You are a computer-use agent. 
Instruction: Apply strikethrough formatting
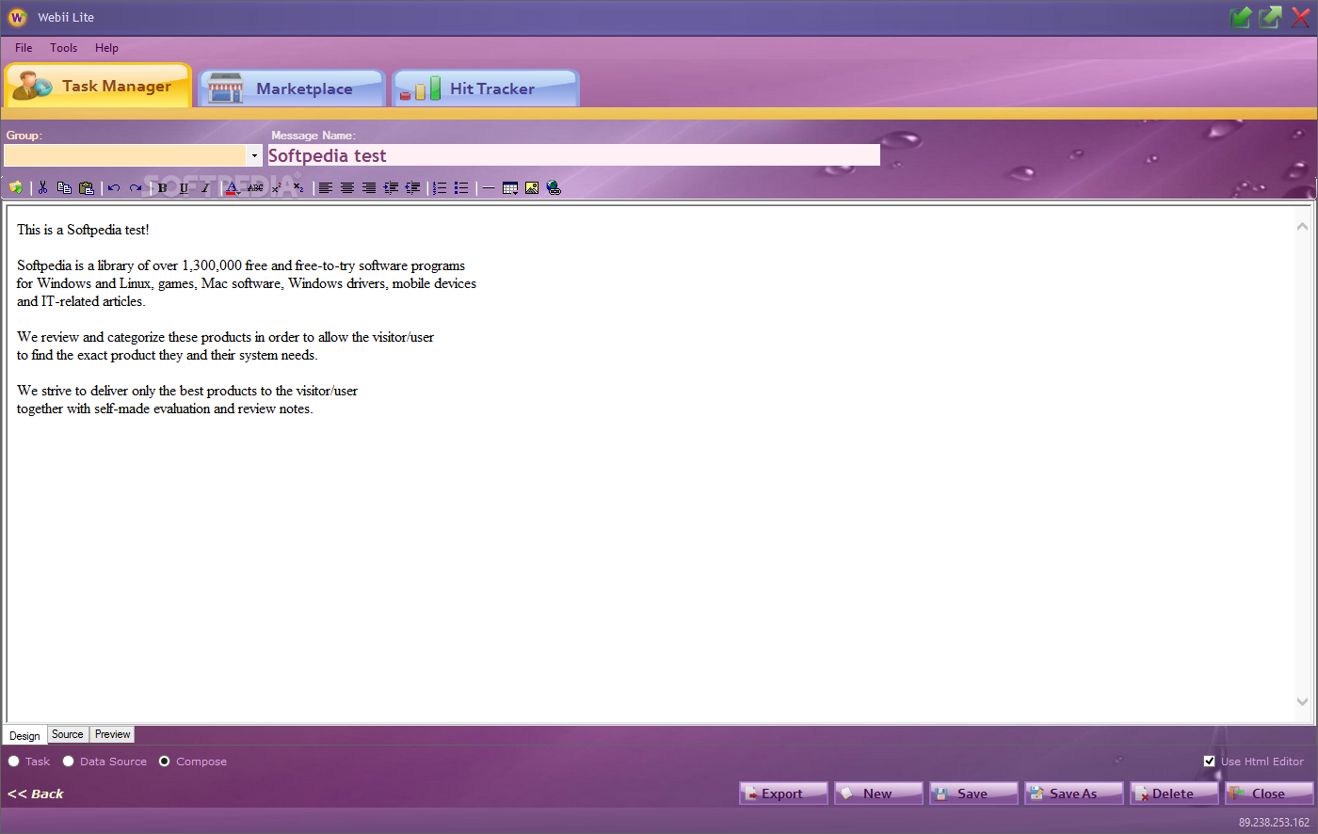click(x=255, y=188)
